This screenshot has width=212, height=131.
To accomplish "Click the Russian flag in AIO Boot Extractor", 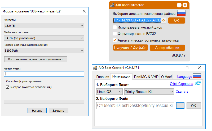I will 181,13.
